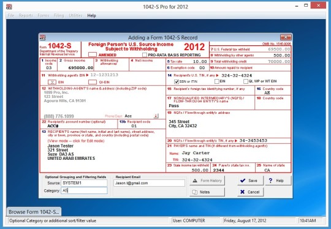This screenshot has width=331, height=229.
Task: Check QI, WP or WT EIN box
Action: [x=246, y=81]
